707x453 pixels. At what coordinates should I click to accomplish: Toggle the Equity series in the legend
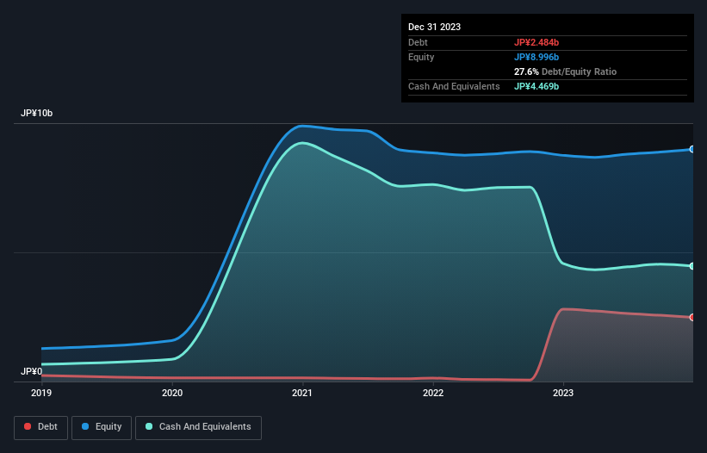tap(102, 427)
